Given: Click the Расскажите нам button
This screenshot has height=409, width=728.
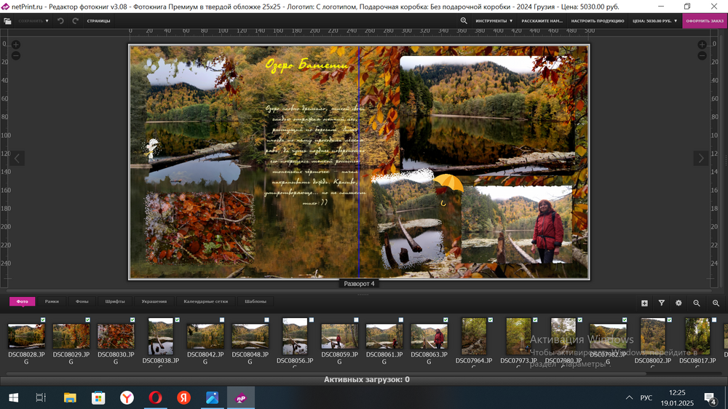Looking at the screenshot, I should 542,21.
